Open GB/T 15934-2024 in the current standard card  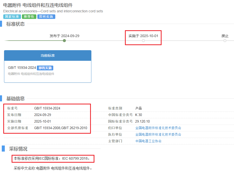pos(22,68)
